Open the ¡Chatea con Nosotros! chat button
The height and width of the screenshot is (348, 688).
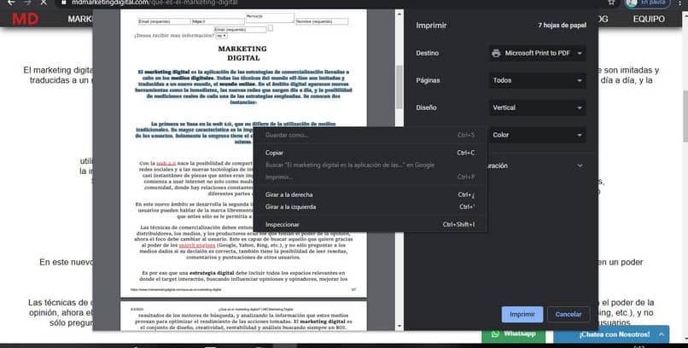tap(611, 334)
